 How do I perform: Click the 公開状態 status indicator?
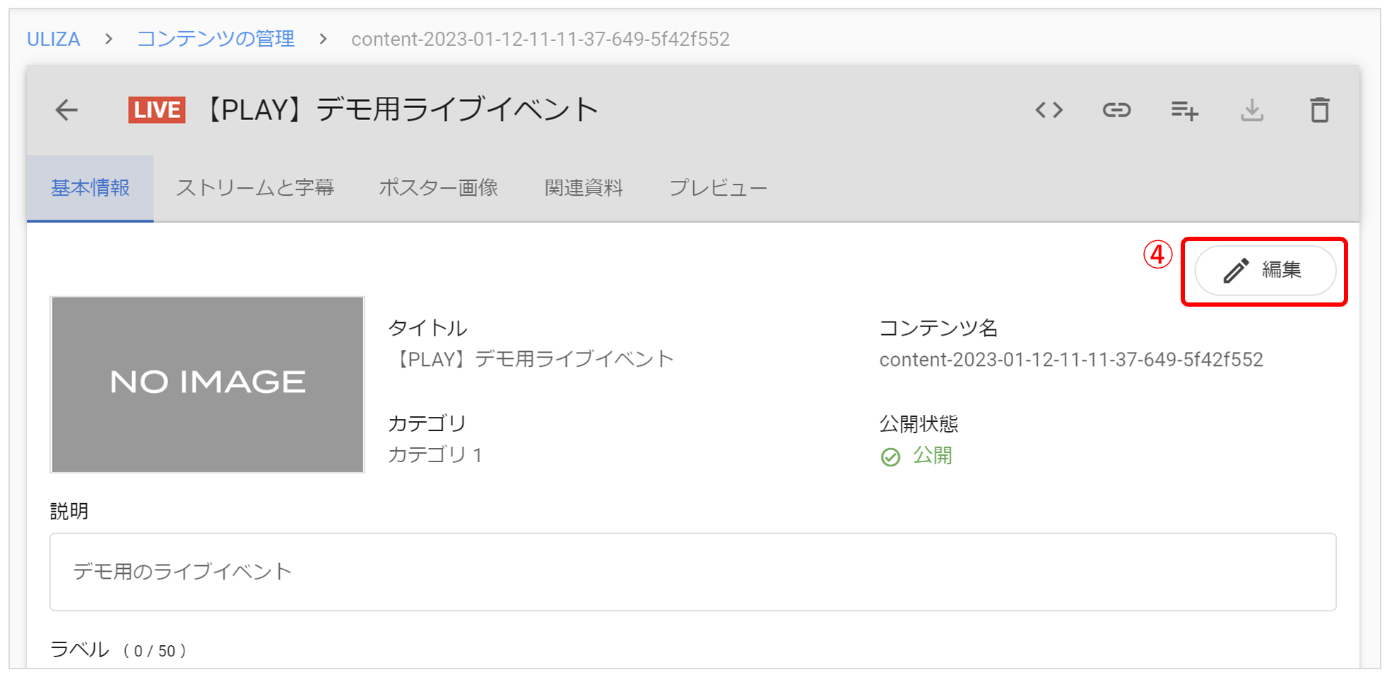point(919,423)
